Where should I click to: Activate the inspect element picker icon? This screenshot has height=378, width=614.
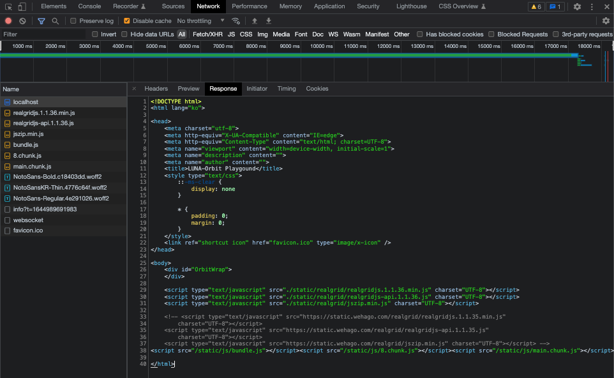click(x=8, y=6)
